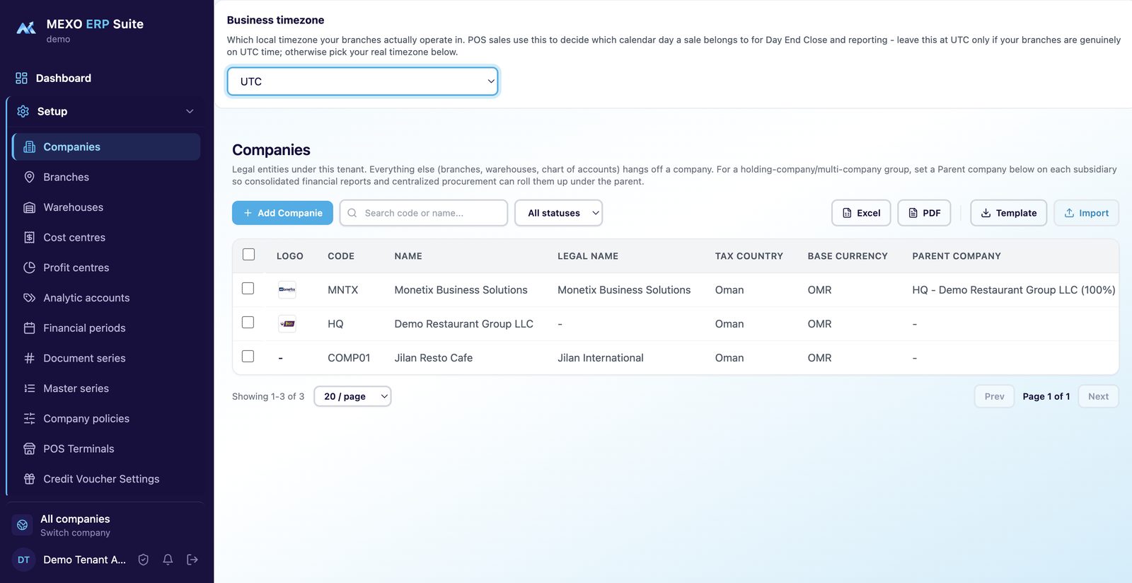The height and width of the screenshot is (583, 1132).
Task: Toggle the select-all checkbox in table header
Action: (248, 255)
